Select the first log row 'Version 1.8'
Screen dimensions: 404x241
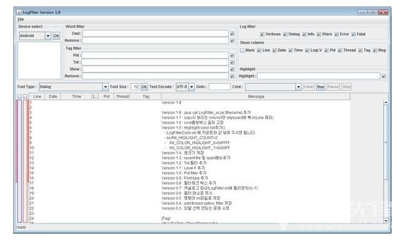tap(190, 103)
